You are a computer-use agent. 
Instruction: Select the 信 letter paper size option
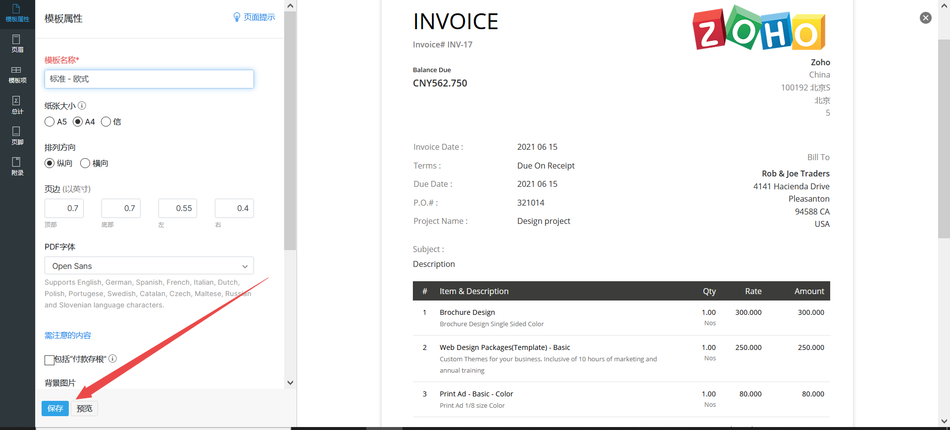pos(106,122)
